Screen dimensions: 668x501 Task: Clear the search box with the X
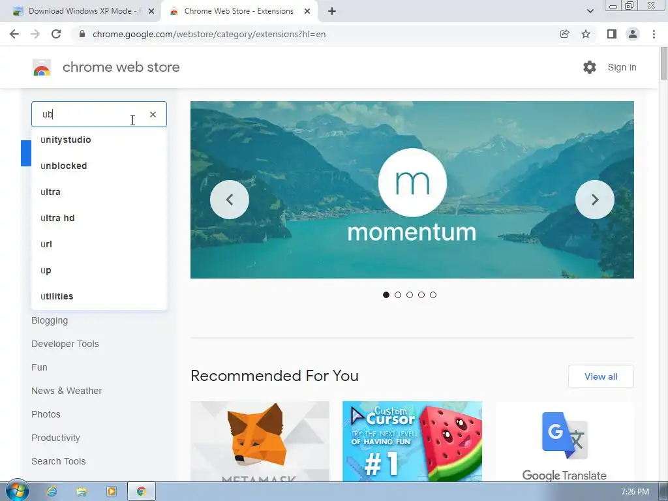[153, 114]
